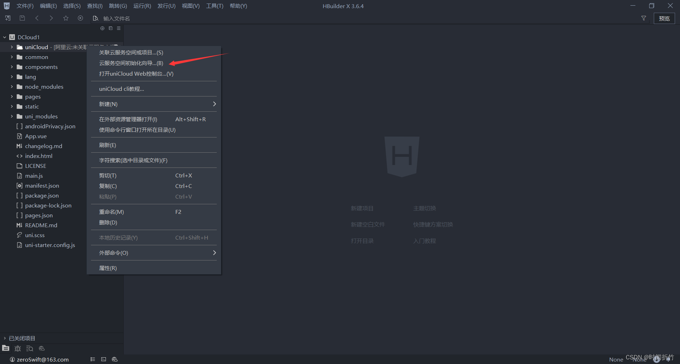Click the 入门教程 link
Image resolution: width=680 pixels, height=364 pixels.
coord(424,241)
